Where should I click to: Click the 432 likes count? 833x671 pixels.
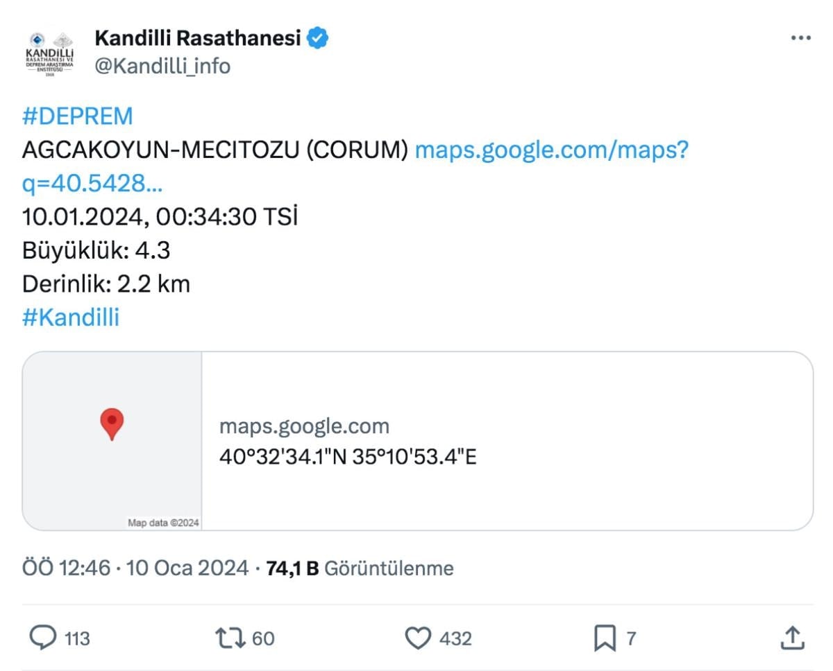click(455, 638)
